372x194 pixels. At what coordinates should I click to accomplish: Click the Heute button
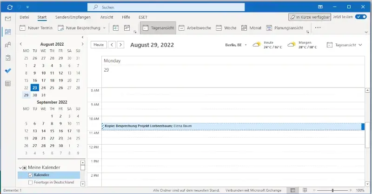pos(98,45)
